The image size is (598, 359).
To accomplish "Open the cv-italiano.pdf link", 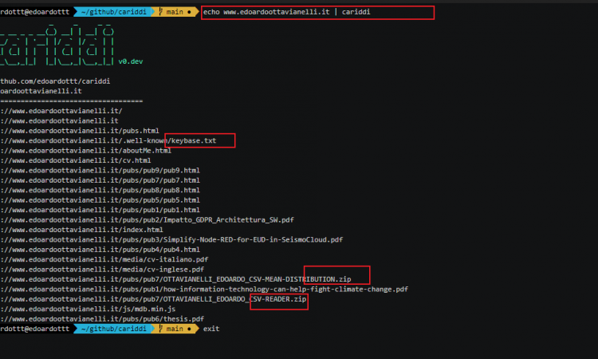I will coord(104,260).
